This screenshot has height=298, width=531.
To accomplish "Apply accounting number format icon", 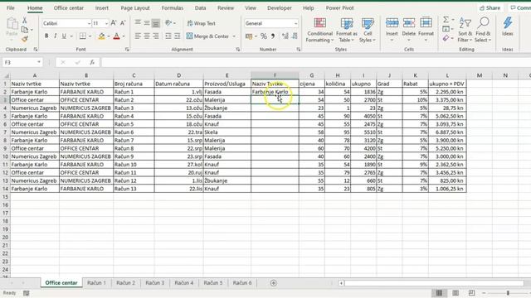I will point(249,36).
